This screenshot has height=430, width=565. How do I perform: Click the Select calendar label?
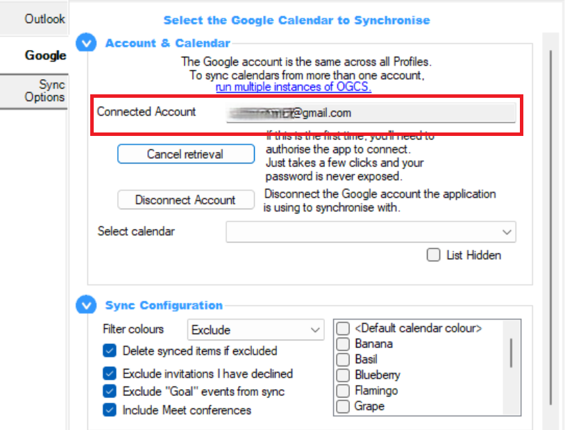pyautogui.click(x=136, y=231)
